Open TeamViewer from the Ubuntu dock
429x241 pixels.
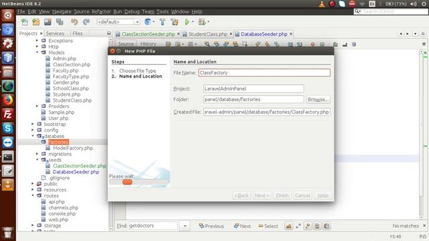point(7,143)
